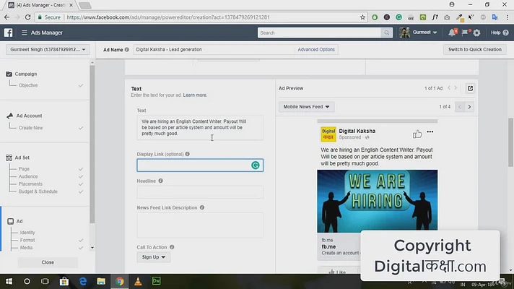
Task: Open the Sign Up call to action dropdown
Action: (154, 257)
